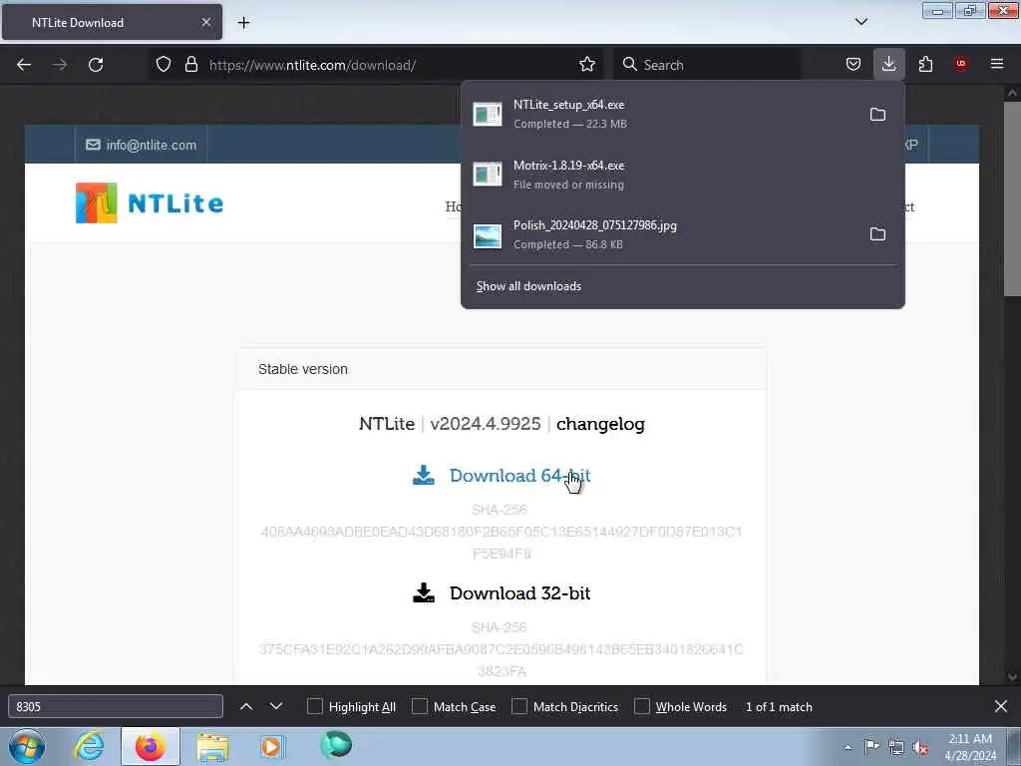Close the downloads panel via toolbar arrow

(x=888, y=65)
